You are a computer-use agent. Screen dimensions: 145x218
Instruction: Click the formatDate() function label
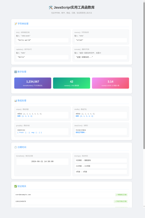[24, 156]
